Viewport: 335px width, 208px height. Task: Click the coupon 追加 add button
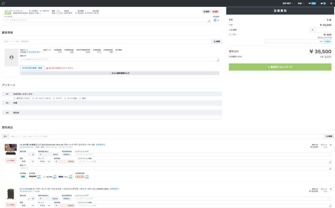click(x=327, y=41)
